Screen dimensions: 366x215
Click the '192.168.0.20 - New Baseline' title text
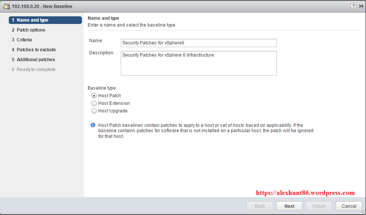point(42,6)
